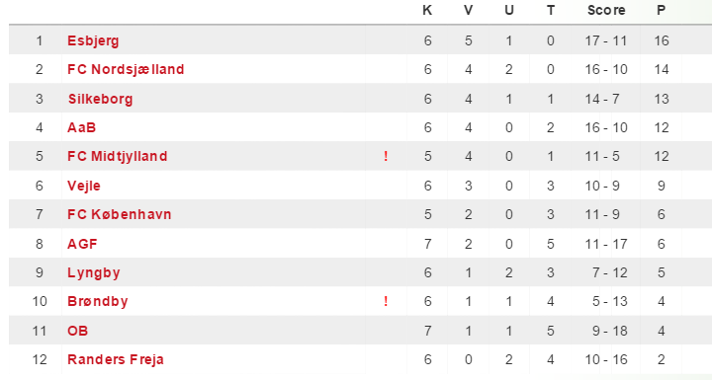The height and width of the screenshot is (380, 712).
Task: Click the red exclamation mark beside FC Midtjylland
Action: (386, 157)
